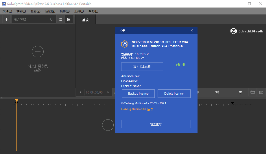The image size is (267, 154).
Task: Open the 工具(T) menu
Action: 79,11
